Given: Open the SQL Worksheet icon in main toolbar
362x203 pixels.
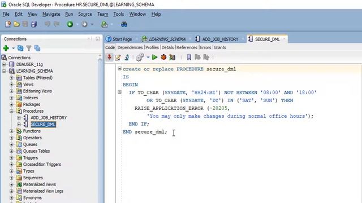Looking at the screenshot, I should point(105,24).
